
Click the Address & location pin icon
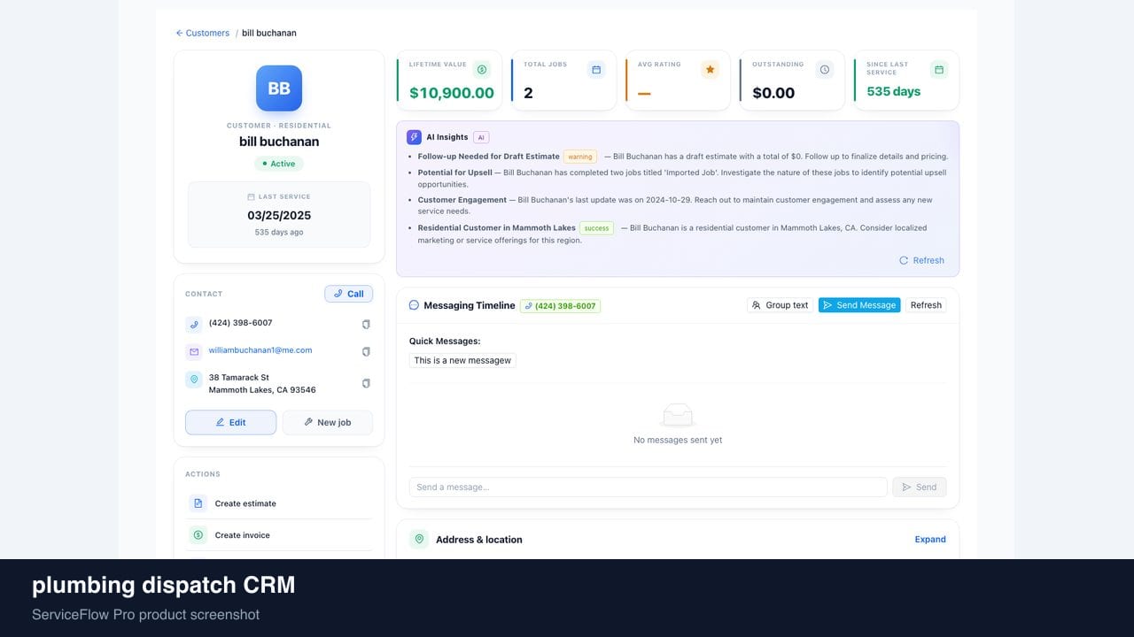(418, 540)
